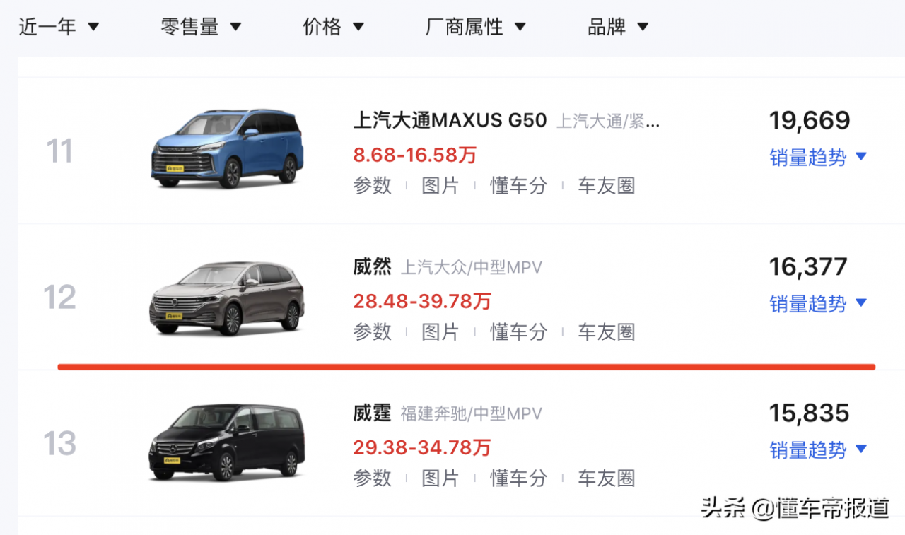
Task: Open the 威霆 model title link
Action: pyautogui.click(x=372, y=413)
